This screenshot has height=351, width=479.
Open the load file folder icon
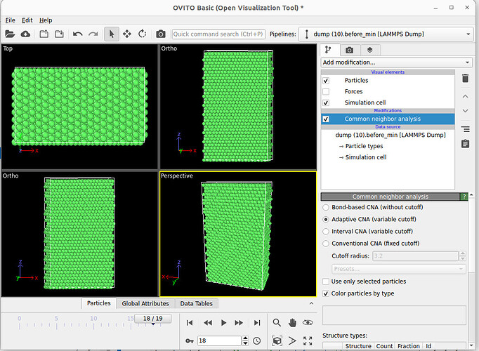pos(10,34)
